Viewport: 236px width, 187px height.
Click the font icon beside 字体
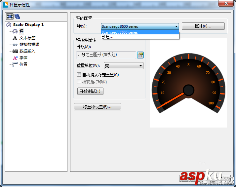pyautogui.click(x=15, y=58)
